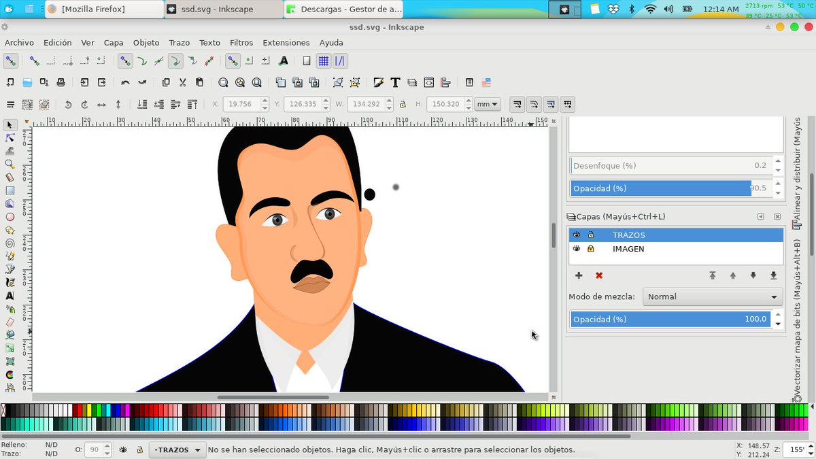This screenshot has width=816, height=459.
Task: Unlock the IMAGEN layer padlock
Action: click(x=590, y=249)
